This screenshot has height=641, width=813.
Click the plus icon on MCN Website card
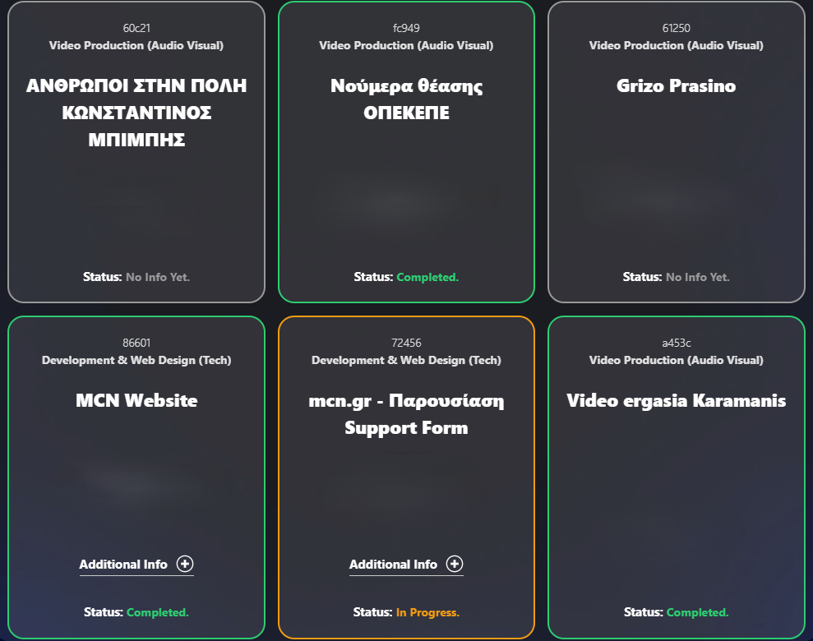click(185, 564)
